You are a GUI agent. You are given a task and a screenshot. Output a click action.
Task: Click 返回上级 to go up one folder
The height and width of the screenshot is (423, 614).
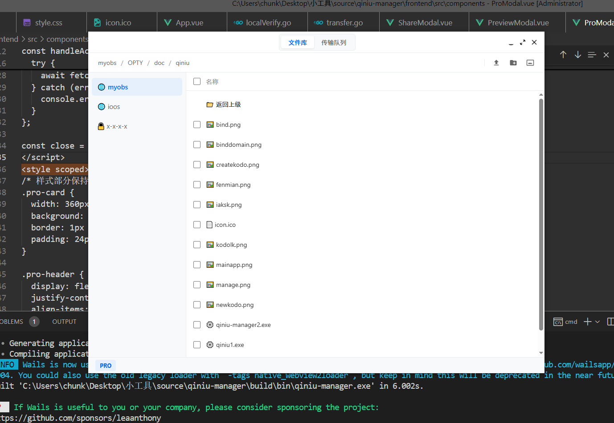pos(228,105)
